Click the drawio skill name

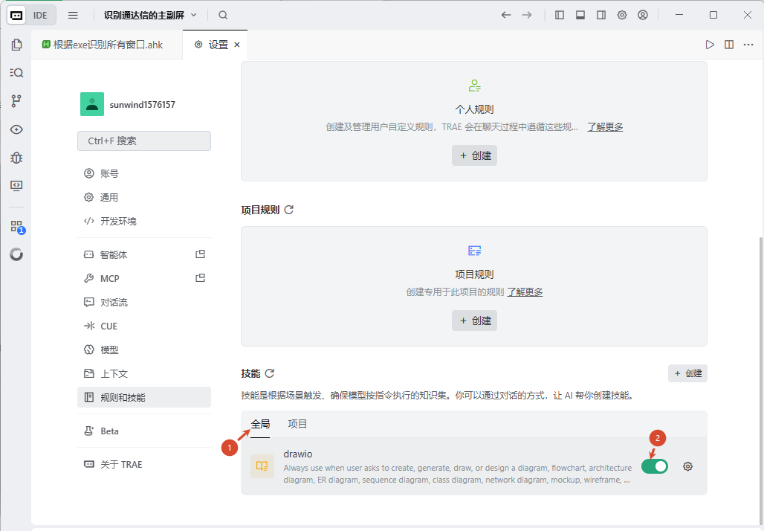coord(298,454)
